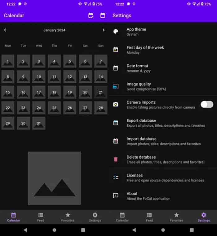
Task: Tap the Image quality icon
Action: click(116, 86)
